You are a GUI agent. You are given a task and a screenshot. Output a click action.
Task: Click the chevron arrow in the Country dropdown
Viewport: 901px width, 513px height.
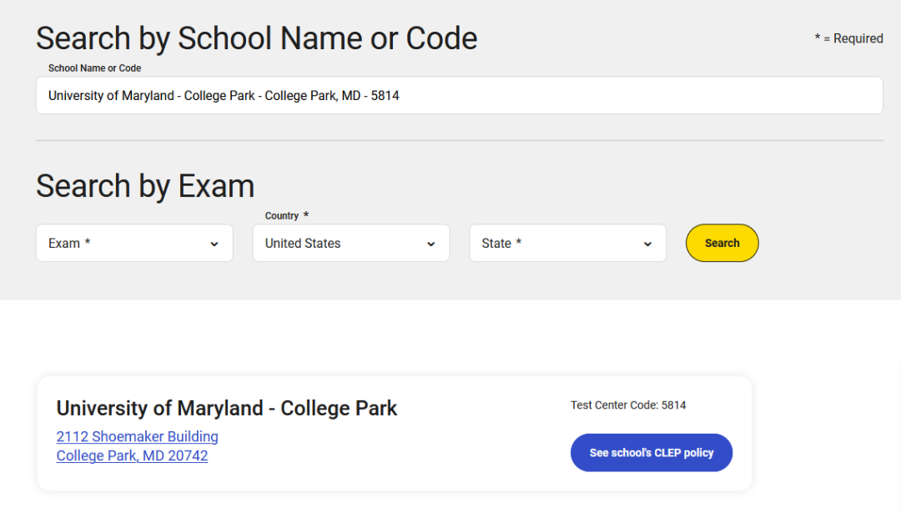[431, 244]
